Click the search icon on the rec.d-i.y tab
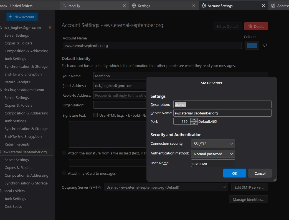289x220 pixels. point(64,6)
